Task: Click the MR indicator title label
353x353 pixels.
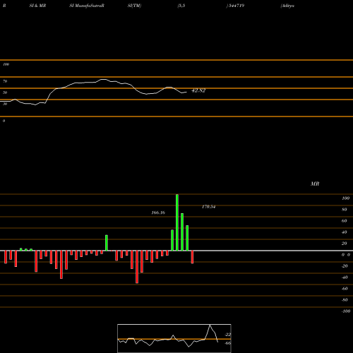Action: click(x=315, y=184)
